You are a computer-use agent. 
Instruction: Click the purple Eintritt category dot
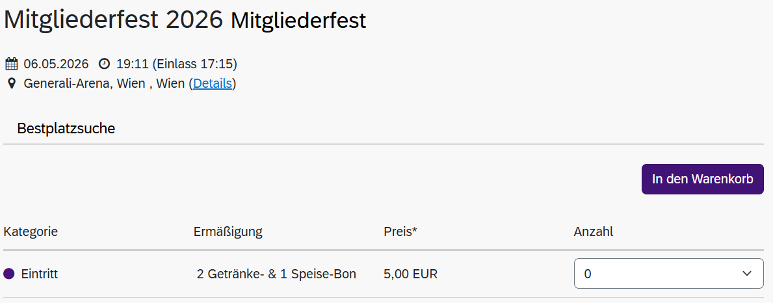click(x=9, y=274)
